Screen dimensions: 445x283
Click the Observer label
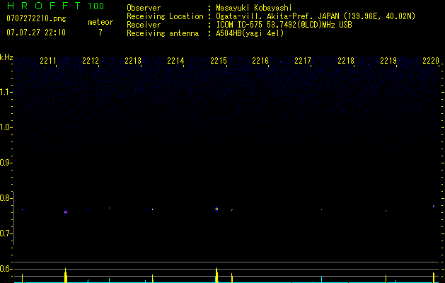click(x=144, y=8)
